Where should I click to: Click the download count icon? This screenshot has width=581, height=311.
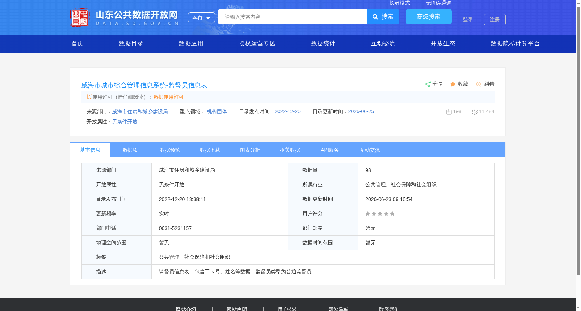click(x=449, y=112)
